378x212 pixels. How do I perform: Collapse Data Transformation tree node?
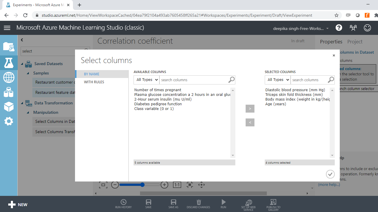tap(22, 103)
